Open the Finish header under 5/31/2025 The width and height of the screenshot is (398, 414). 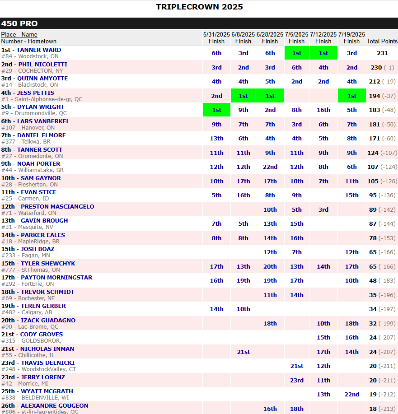[x=216, y=41]
